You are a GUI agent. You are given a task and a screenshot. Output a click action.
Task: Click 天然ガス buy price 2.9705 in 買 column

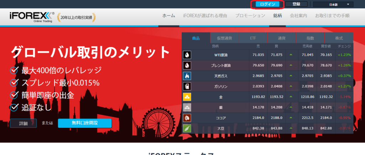277,76
